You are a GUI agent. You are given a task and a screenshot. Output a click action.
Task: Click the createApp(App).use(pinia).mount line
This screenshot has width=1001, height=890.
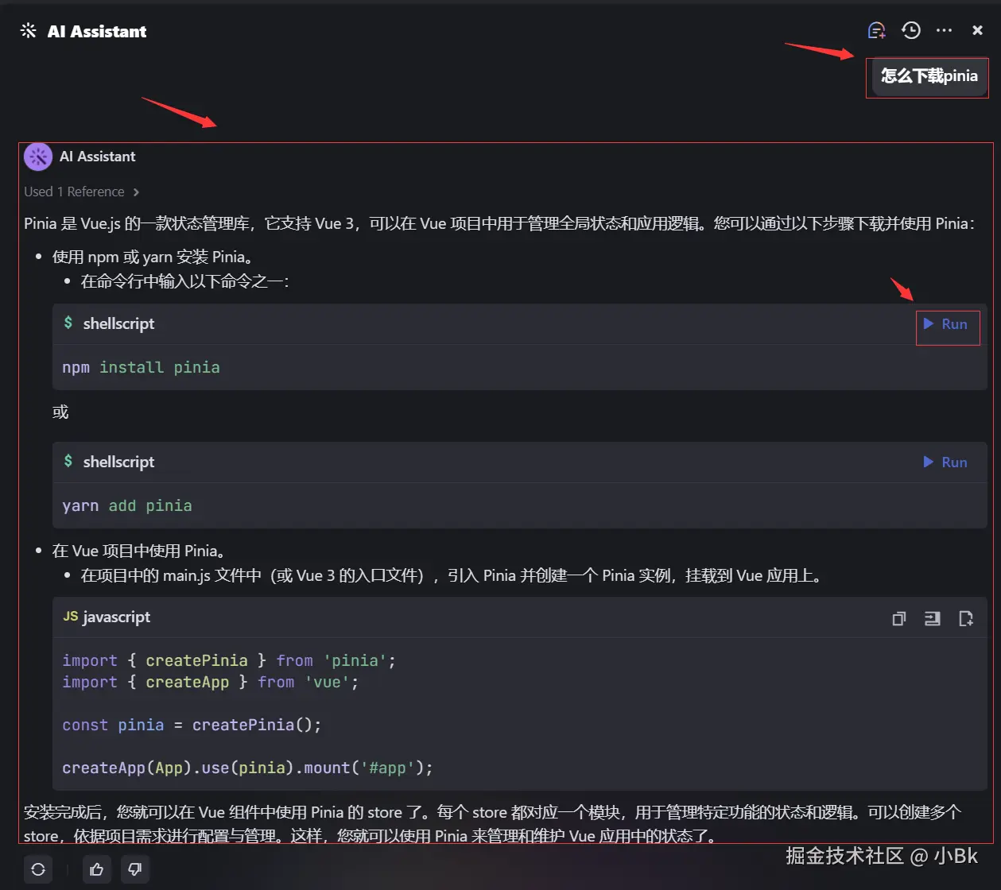tap(247, 768)
